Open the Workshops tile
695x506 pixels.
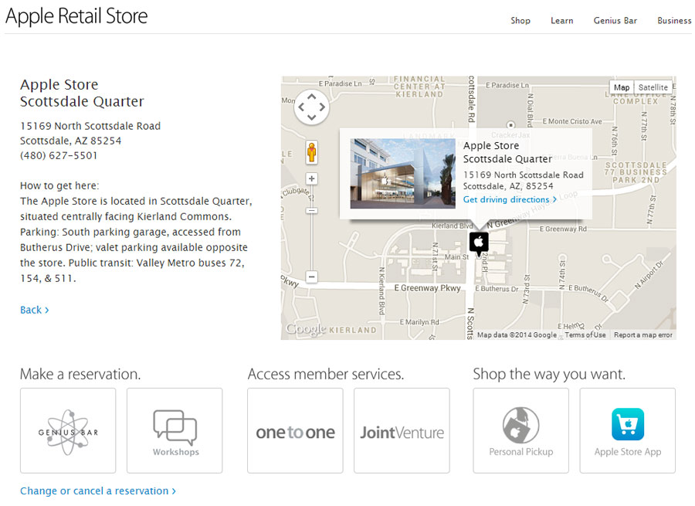coord(175,430)
